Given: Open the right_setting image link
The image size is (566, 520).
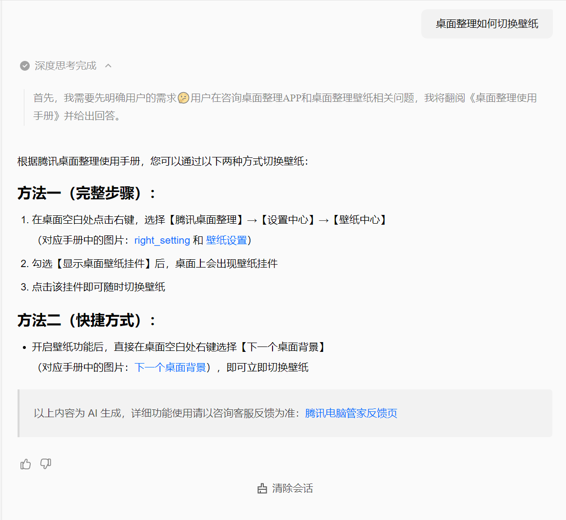Looking at the screenshot, I should [162, 240].
